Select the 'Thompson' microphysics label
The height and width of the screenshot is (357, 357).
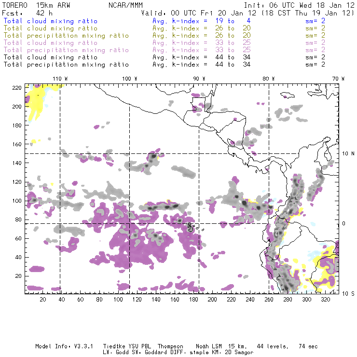[x=170, y=347]
